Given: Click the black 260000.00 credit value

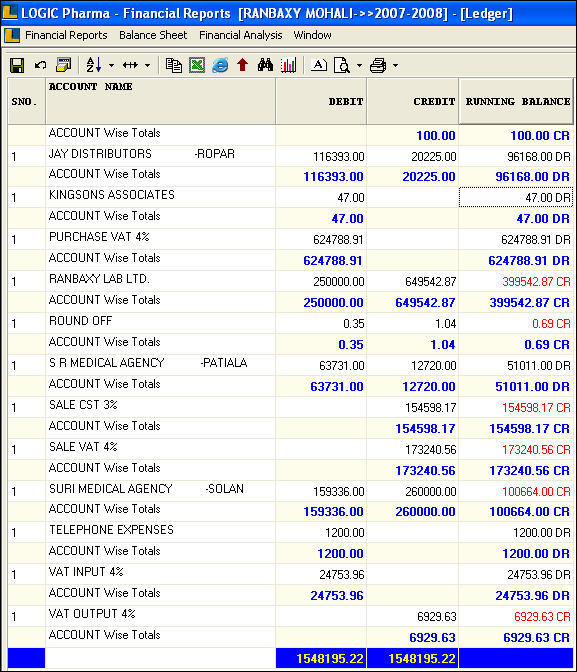Looking at the screenshot, I should [x=430, y=492].
